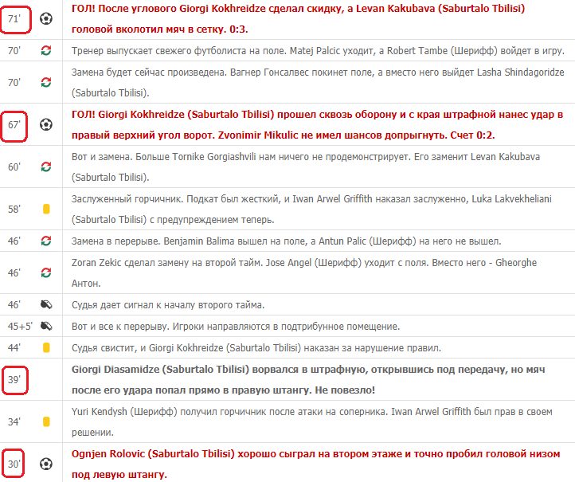Click the whistle icon at 45+5'
The image size is (575, 482).
click(45, 326)
